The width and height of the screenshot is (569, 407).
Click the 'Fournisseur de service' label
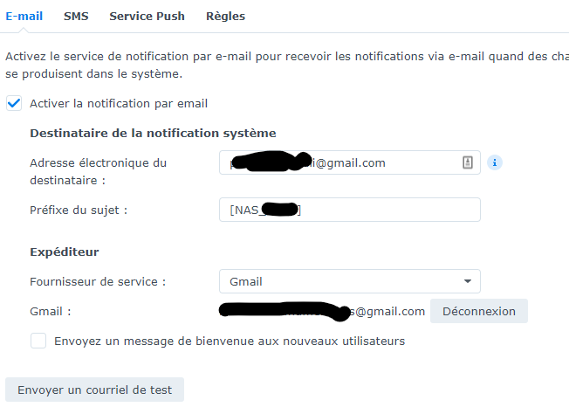[98, 281]
